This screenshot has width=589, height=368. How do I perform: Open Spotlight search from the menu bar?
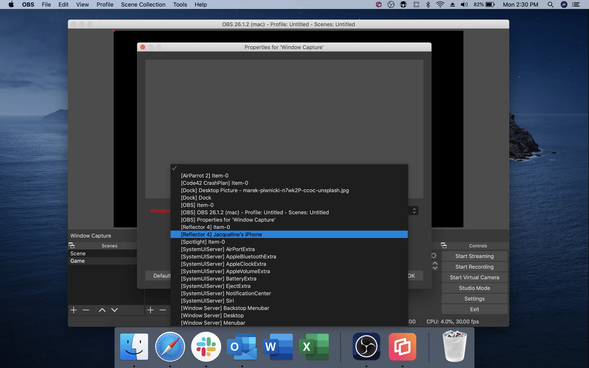(550, 4)
